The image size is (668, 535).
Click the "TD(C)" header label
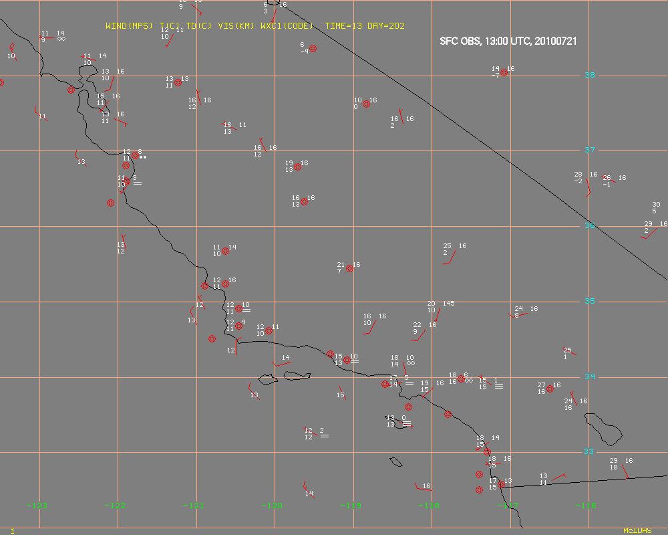pyautogui.click(x=198, y=26)
